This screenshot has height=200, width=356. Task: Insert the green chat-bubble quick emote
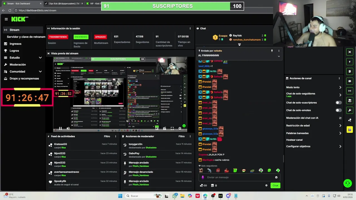(x=269, y=170)
